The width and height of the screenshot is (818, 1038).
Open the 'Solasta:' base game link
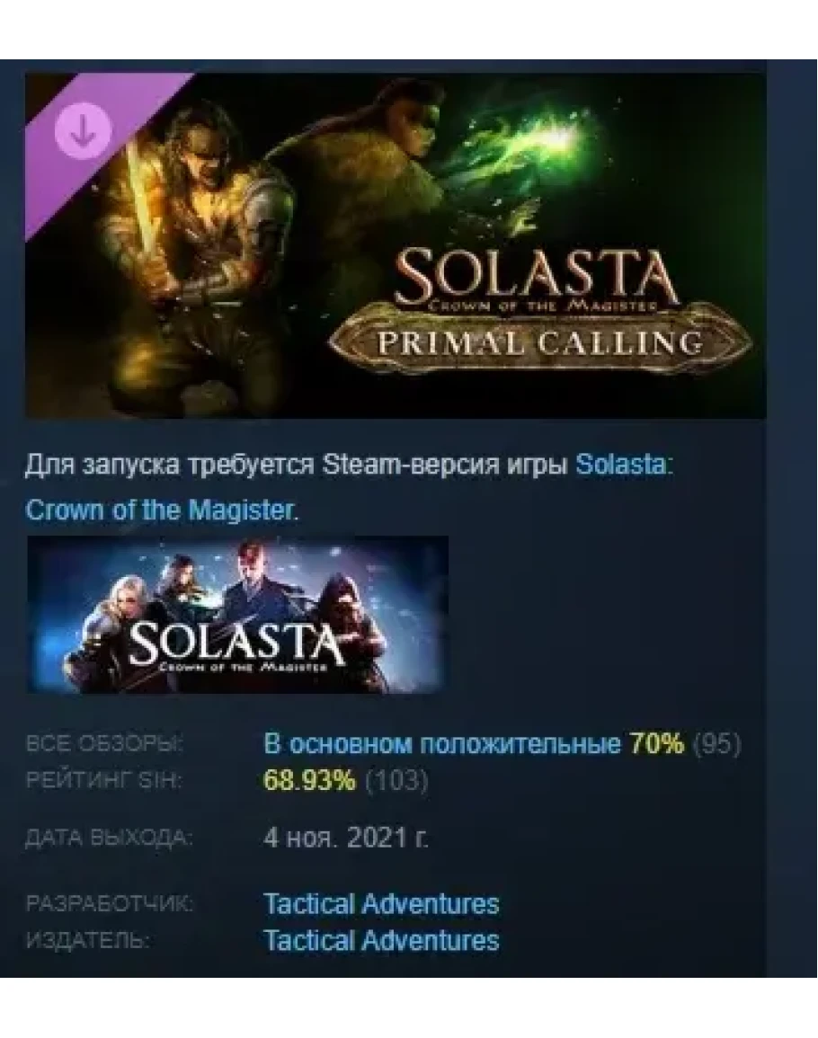(624, 465)
